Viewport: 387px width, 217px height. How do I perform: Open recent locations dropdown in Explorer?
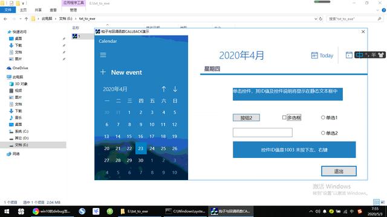(20, 19)
